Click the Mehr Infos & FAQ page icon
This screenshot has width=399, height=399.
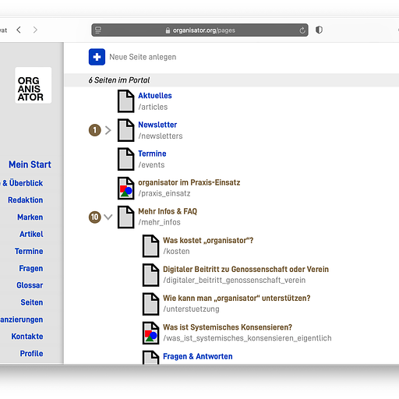pyautogui.click(x=126, y=217)
